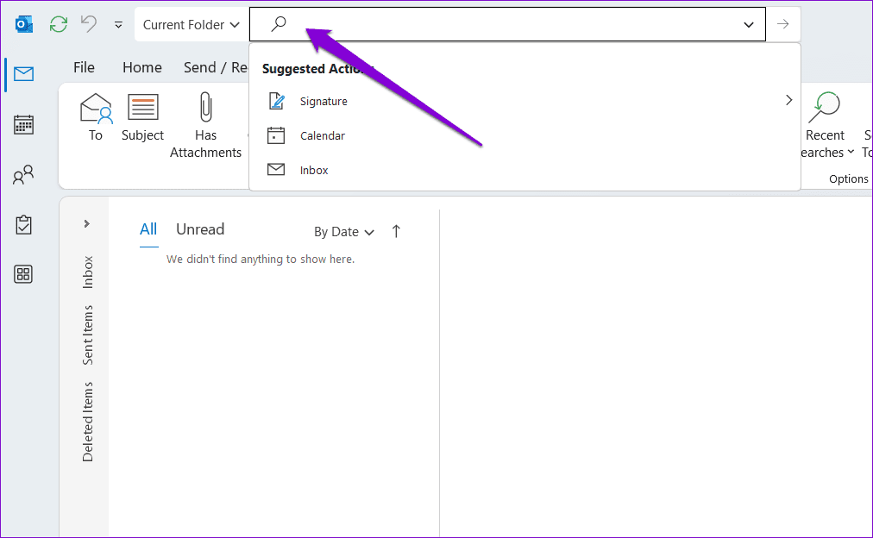Image resolution: width=873 pixels, height=538 pixels.
Task: Select the People icon in sidebar
Action: (x=23, y=174)
